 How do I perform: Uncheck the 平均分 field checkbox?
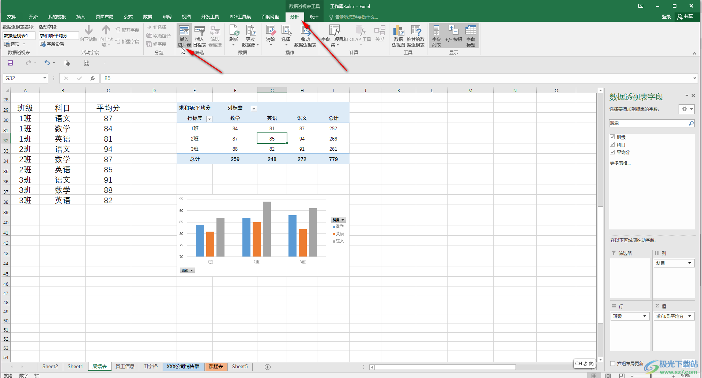point(612,152)
